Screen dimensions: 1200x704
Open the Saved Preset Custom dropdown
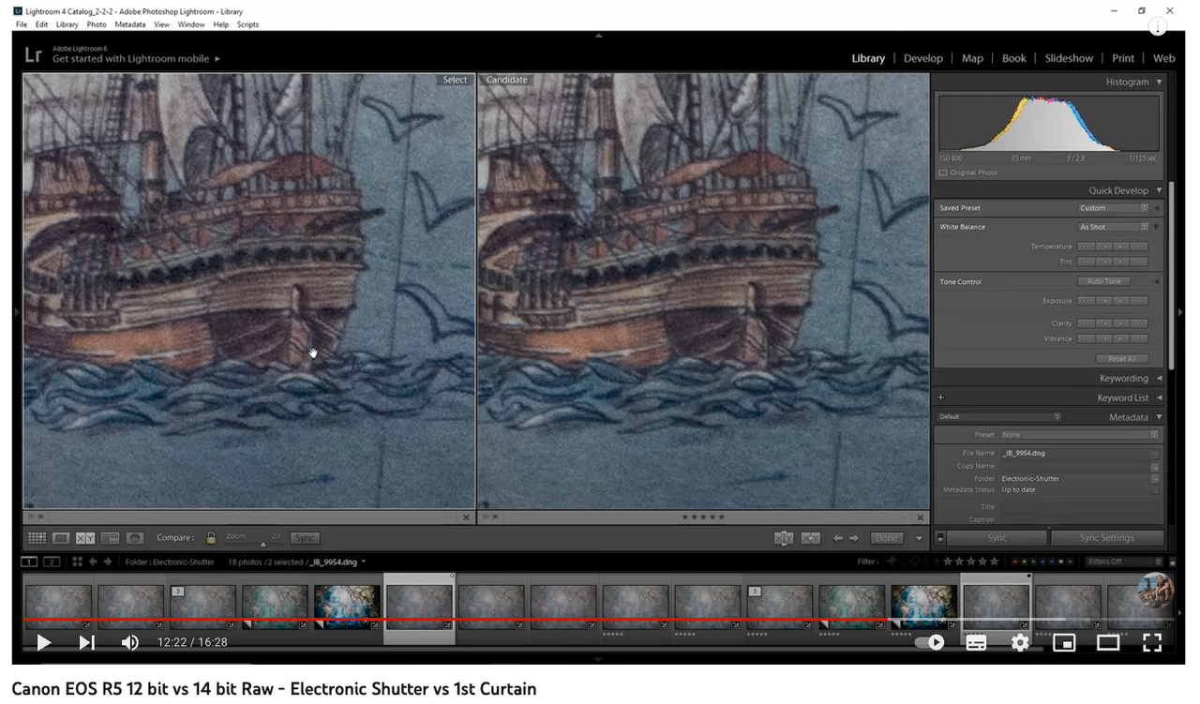click(x=1113, y=208)
